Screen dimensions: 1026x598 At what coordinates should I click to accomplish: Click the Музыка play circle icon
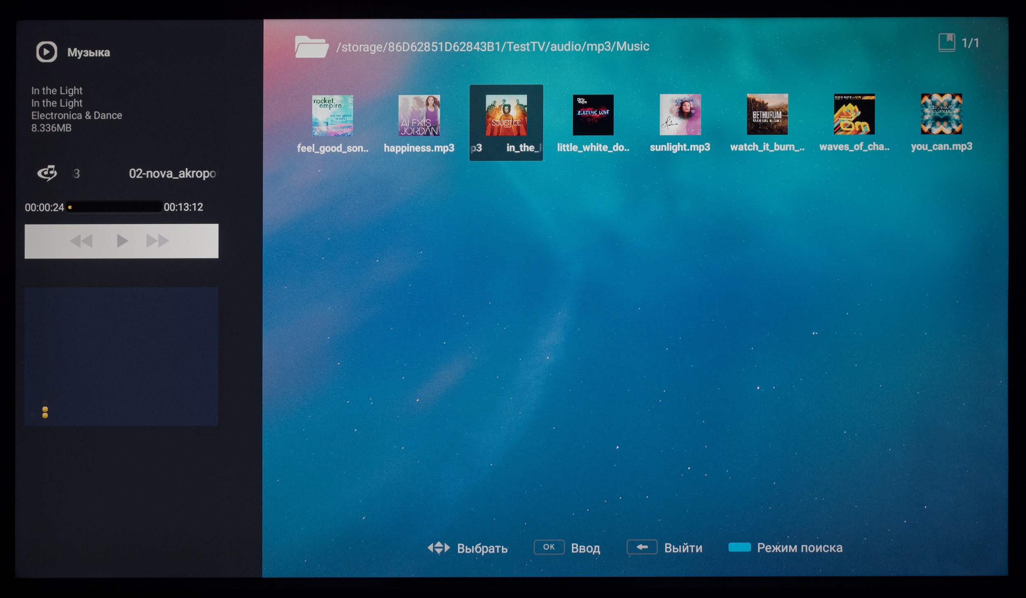coord(46,52)
